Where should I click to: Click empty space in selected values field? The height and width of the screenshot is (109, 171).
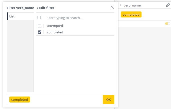[65, 100]
